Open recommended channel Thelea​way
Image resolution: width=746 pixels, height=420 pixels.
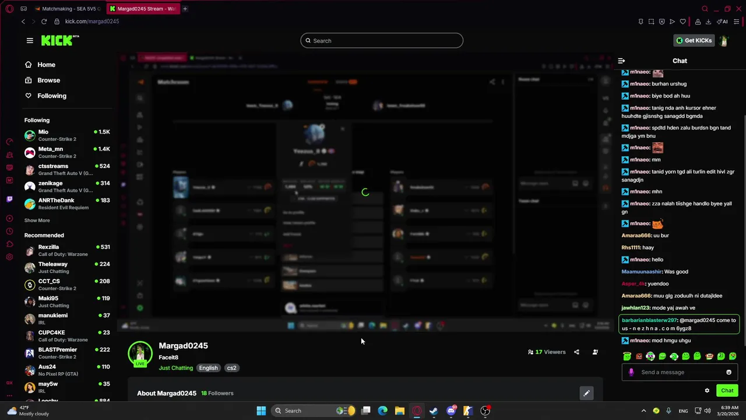coord(67,268)
